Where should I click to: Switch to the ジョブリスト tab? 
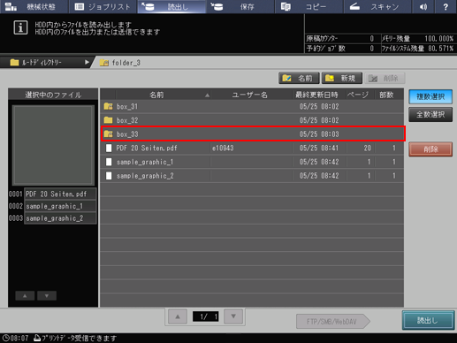[x=103, y=7]
